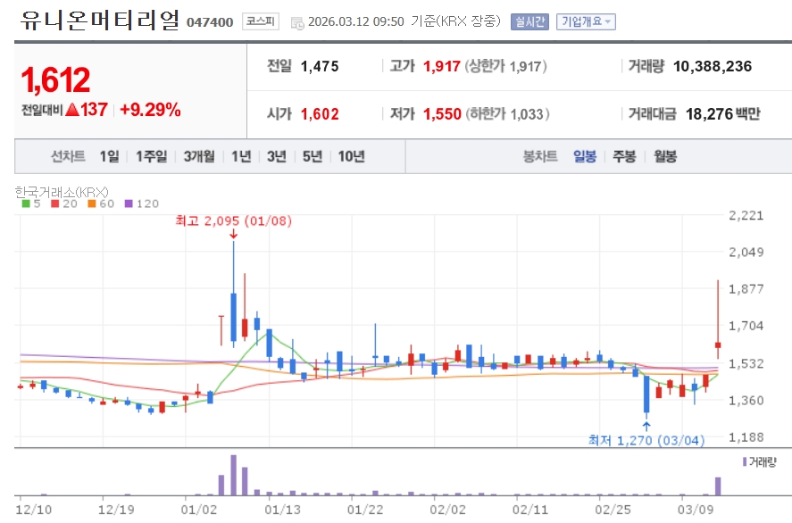Screen dimensions: 792x523
Task: Select the 3년 line chart tab
Action: click(x=276, y=156)
